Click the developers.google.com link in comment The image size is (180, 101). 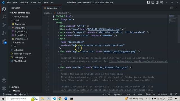(x=138, y=61)
